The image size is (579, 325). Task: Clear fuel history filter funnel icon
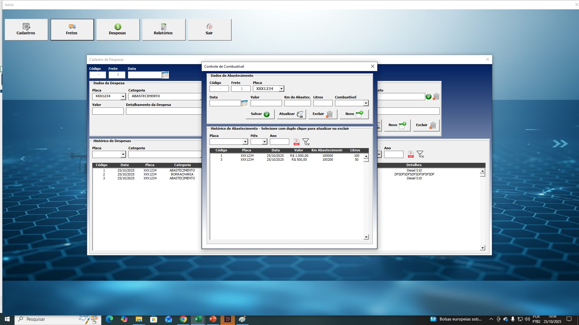click(x=306, y=142)
